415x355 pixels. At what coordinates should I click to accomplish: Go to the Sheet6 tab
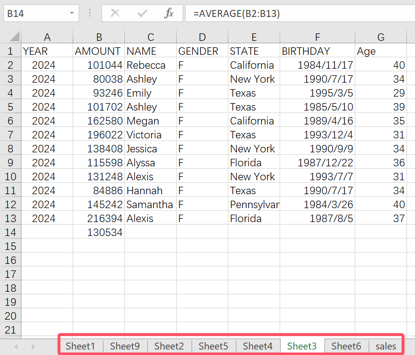click(346, 347)
